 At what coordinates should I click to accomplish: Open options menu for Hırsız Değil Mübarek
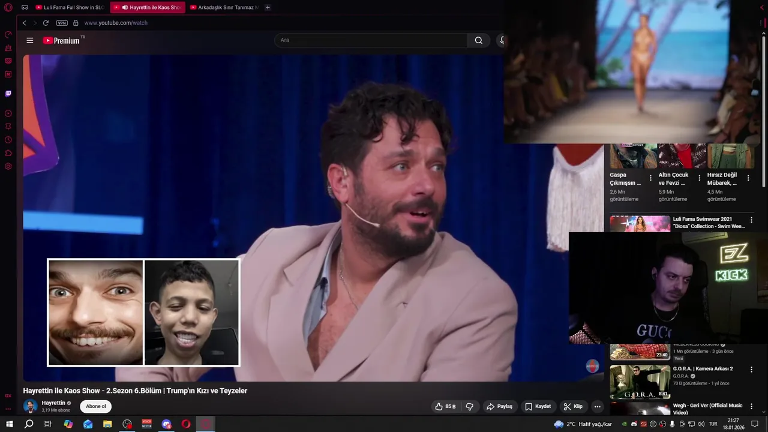point(748,178)
